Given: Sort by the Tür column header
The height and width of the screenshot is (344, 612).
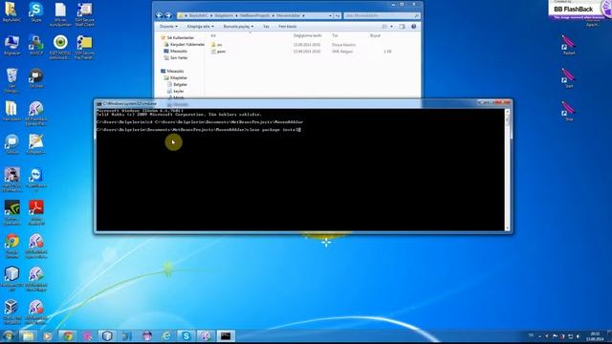Looking at the screenshot, I should tap(335, 35).
